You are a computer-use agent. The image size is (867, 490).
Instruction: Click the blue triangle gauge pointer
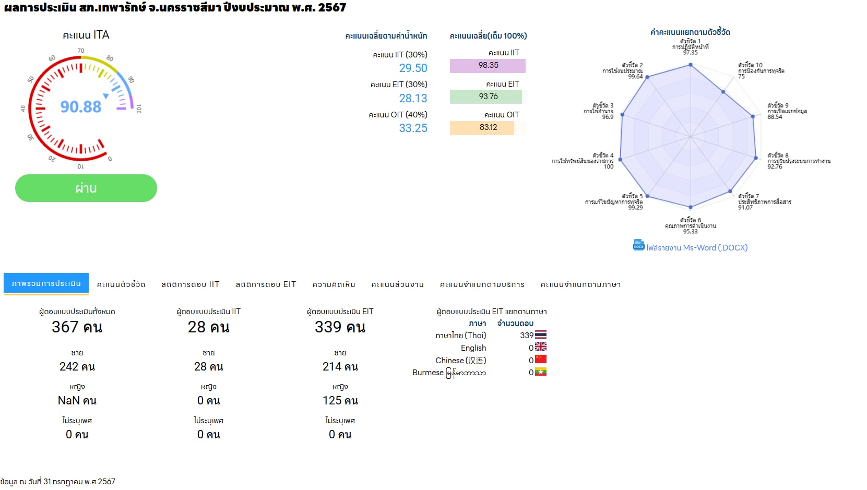coord(106,96)
